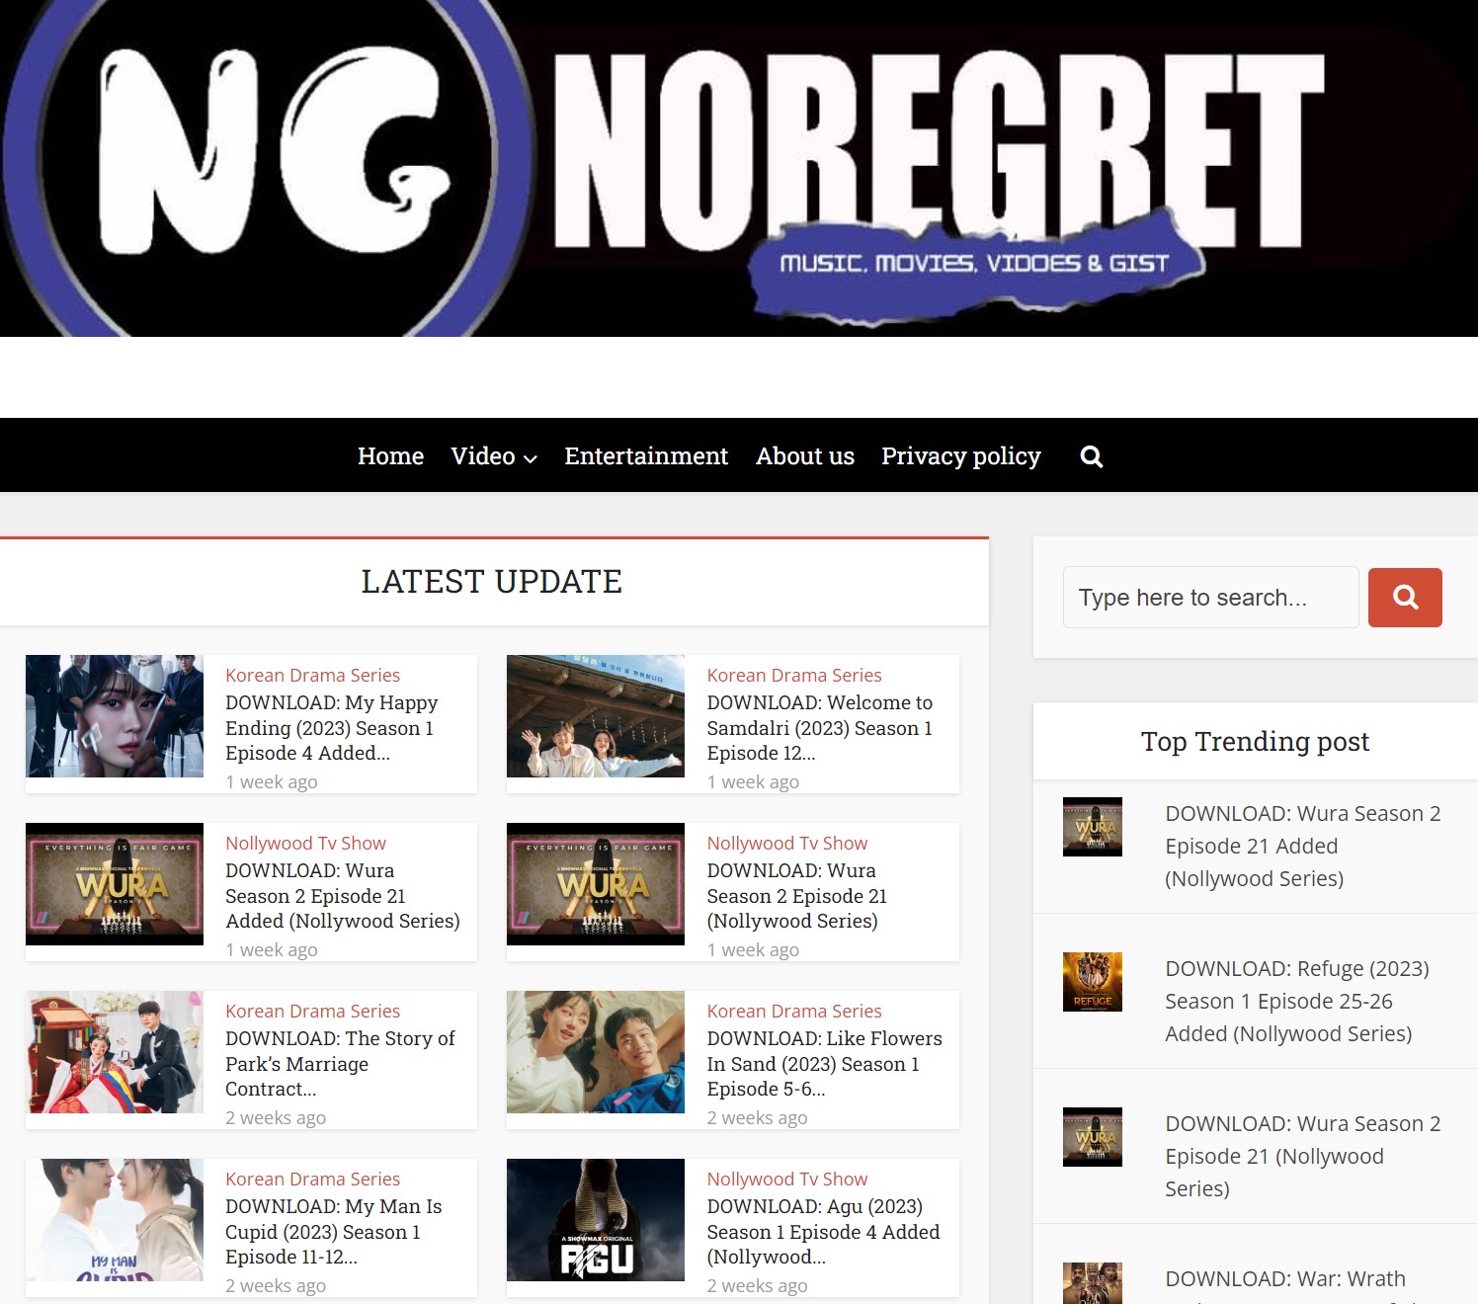Click the "LATEST UPDATE" section heading
1478x1304 pixels.
pos(492,582)
